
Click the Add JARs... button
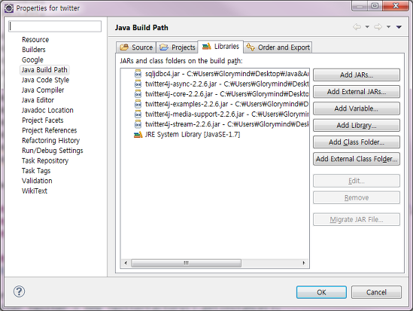(357, 75)
